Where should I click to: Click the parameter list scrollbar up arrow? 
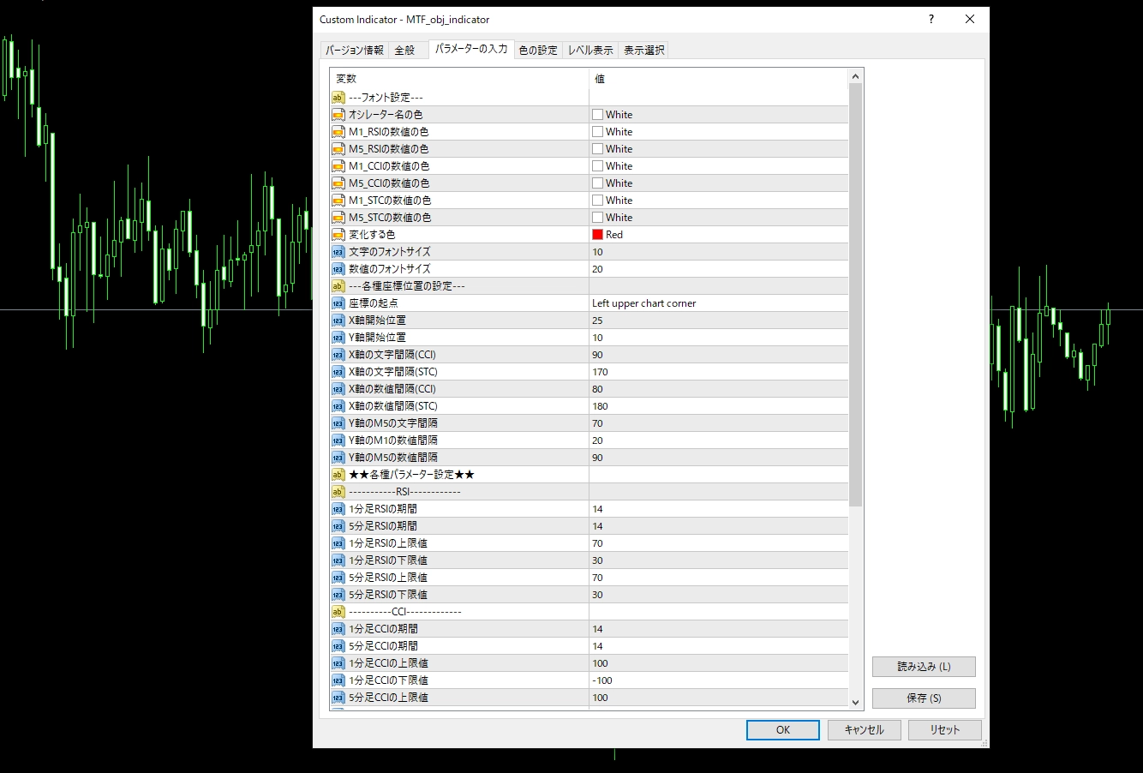pyautogui.click(x=855, y=76)
